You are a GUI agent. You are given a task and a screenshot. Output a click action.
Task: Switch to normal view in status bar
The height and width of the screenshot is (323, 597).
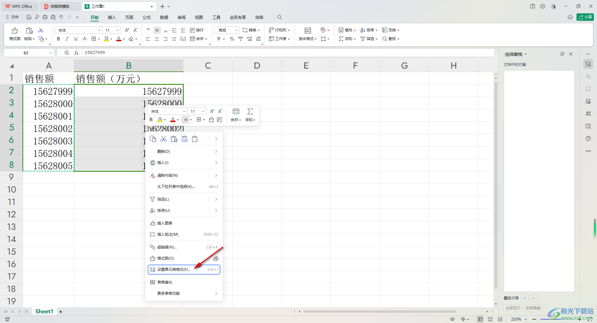pos(480,319)
